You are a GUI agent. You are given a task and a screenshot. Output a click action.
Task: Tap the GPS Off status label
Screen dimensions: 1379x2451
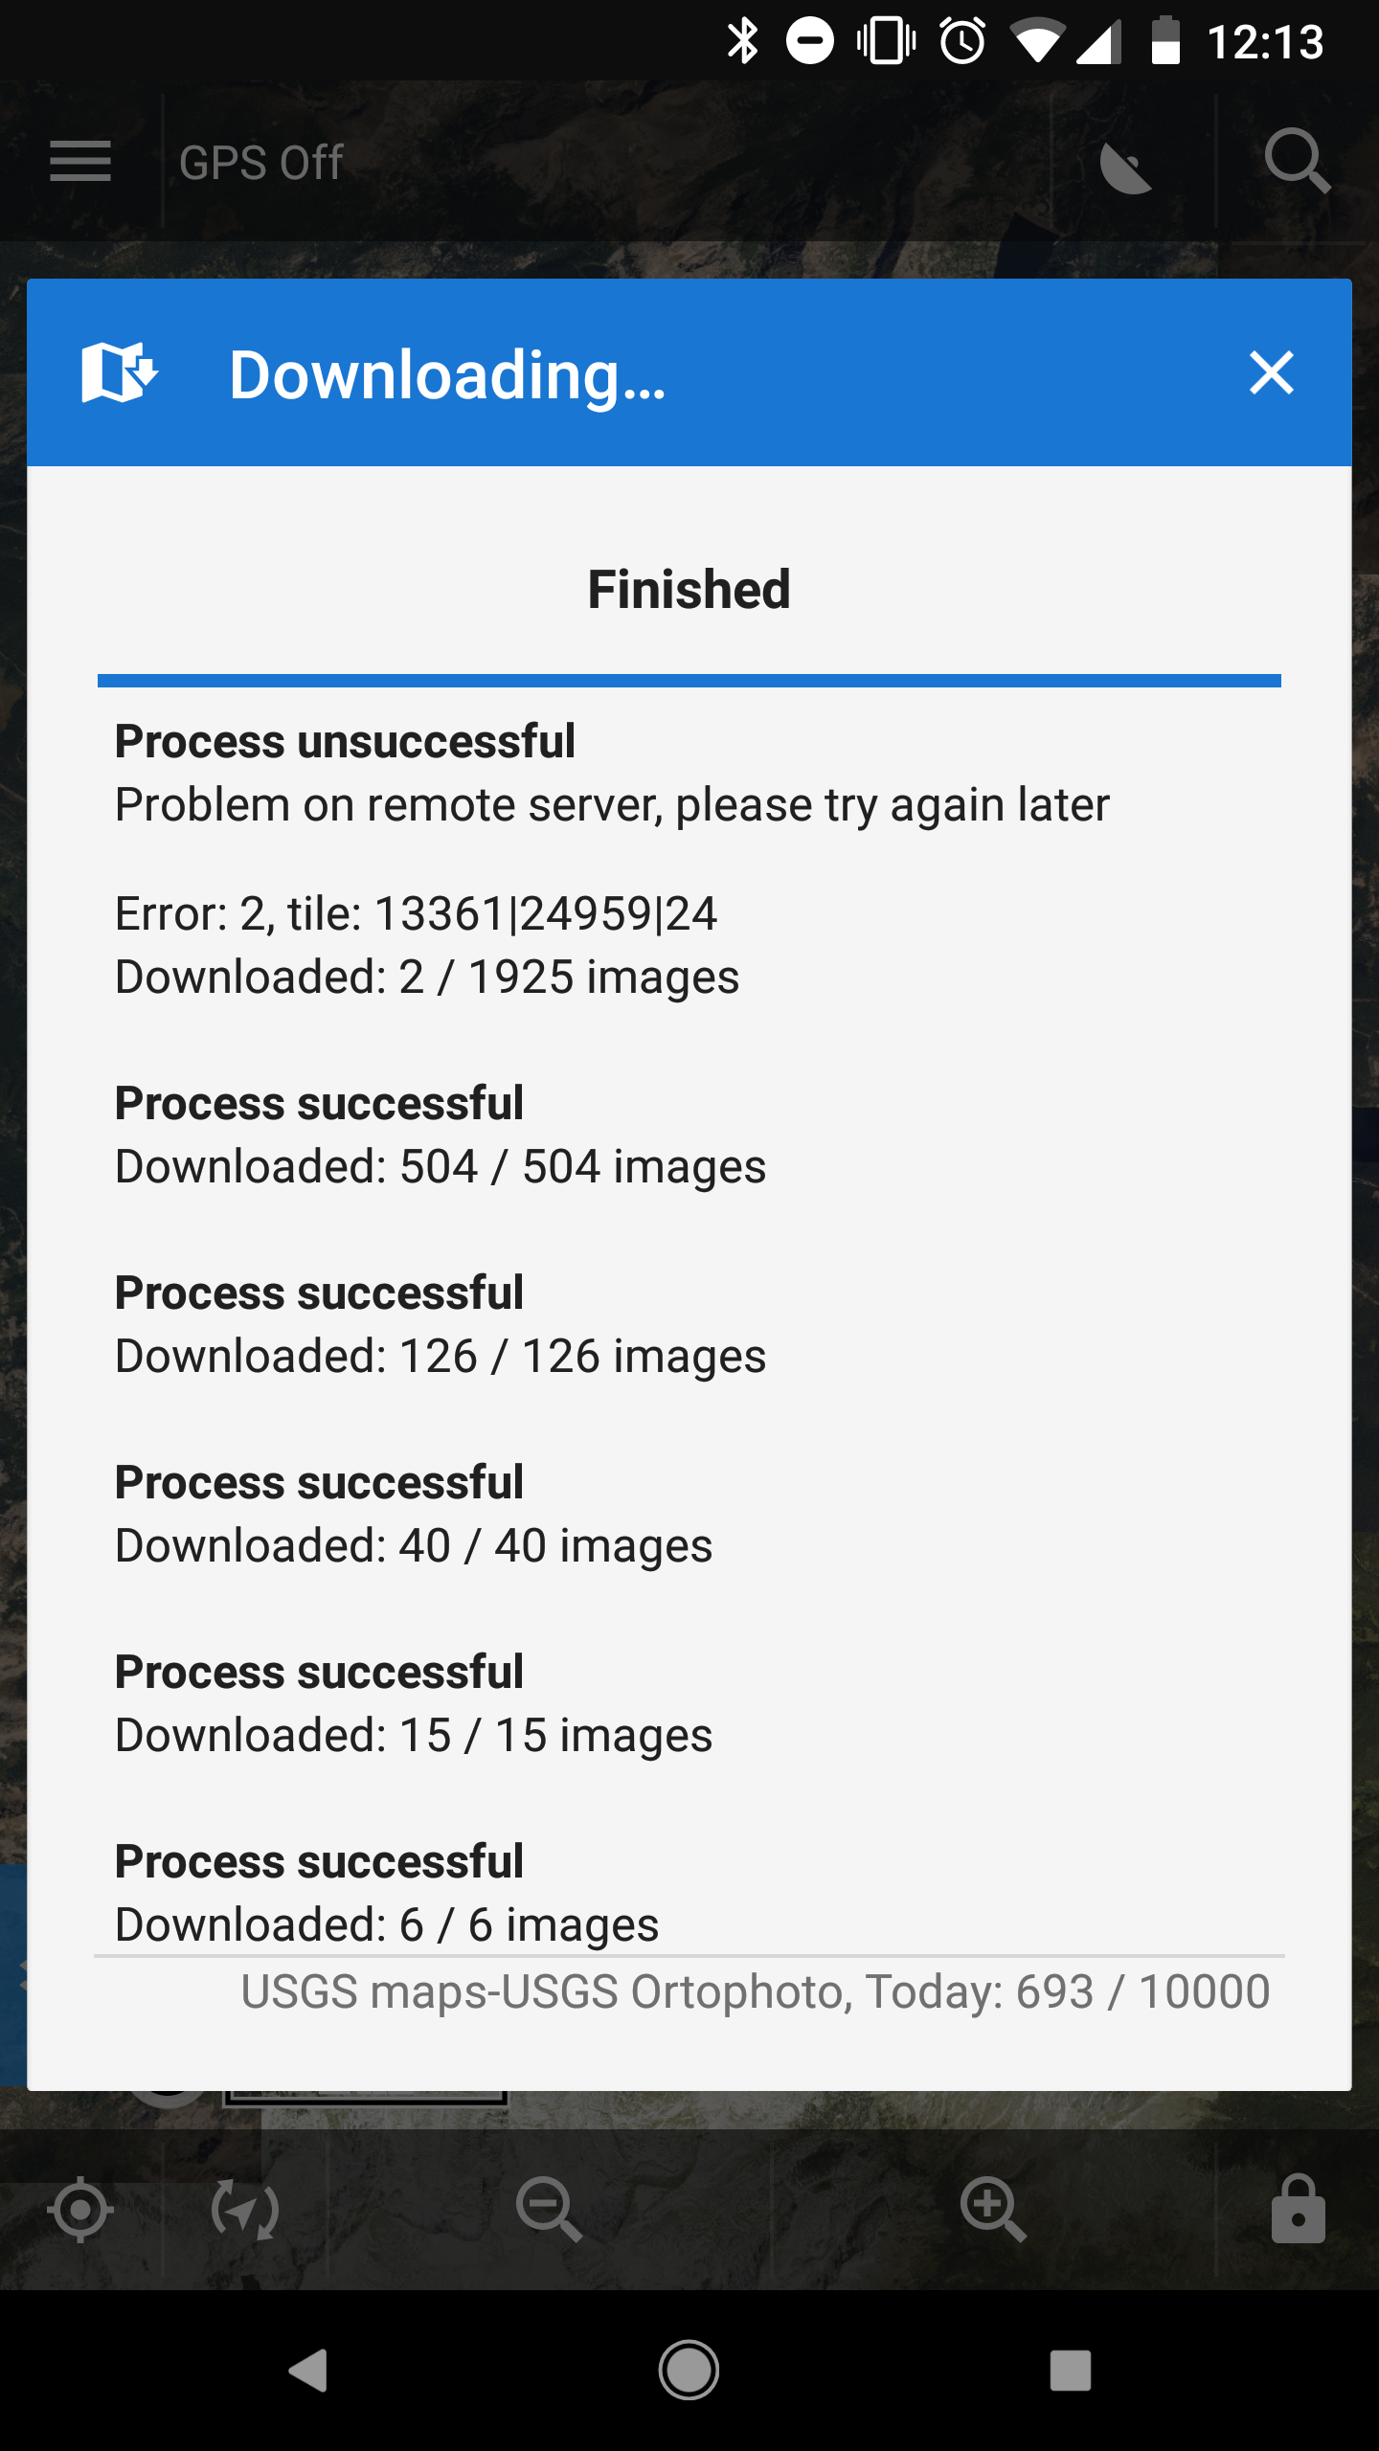(260, 163)
